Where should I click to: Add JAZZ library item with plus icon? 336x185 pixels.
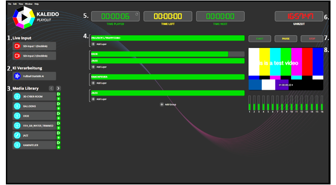(x=58, y=138)
